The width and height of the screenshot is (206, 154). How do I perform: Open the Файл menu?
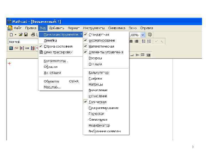18,28
